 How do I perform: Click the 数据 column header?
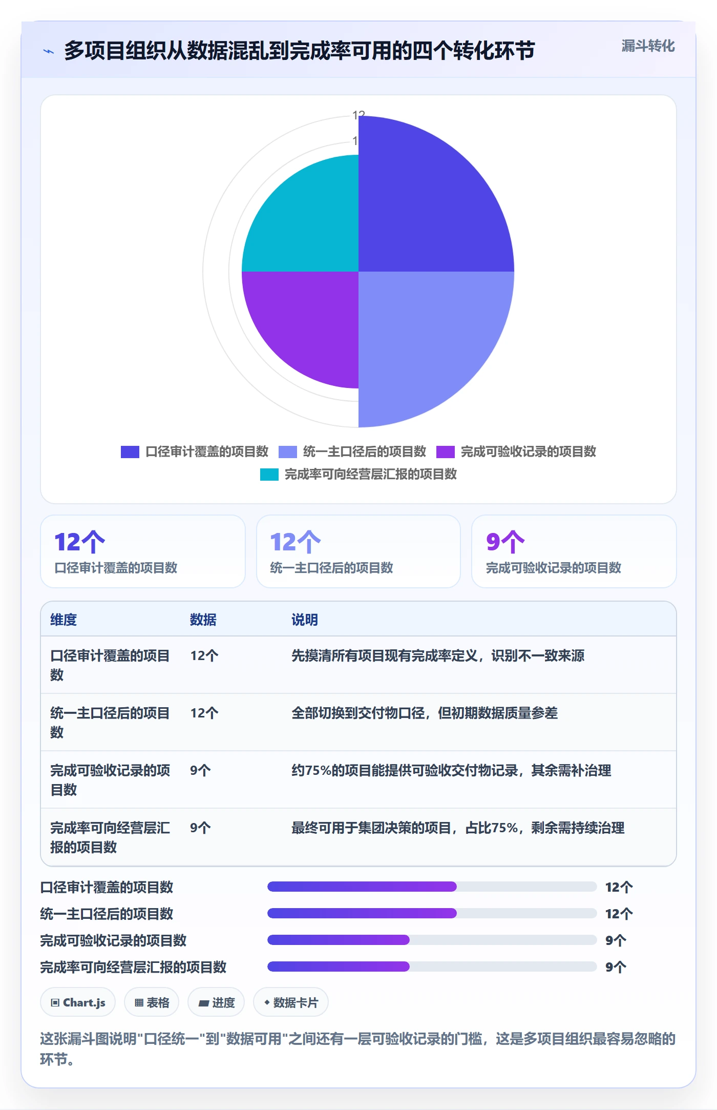(203, 620)
